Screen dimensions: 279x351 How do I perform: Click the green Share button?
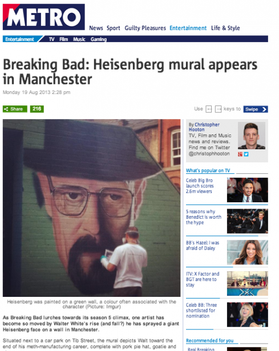tap(15, 109)
